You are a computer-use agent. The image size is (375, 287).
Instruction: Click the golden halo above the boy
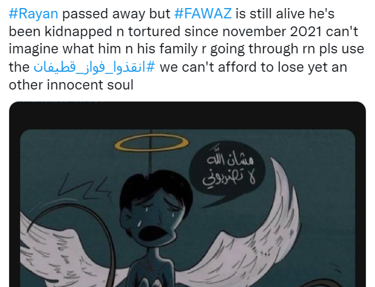(x=152, y=142)
